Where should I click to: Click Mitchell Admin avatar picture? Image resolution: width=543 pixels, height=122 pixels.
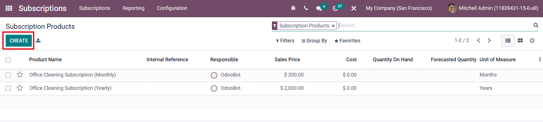[x=452, y=8]
